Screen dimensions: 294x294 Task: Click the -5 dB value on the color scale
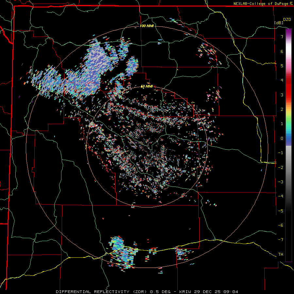coord(281,211)
